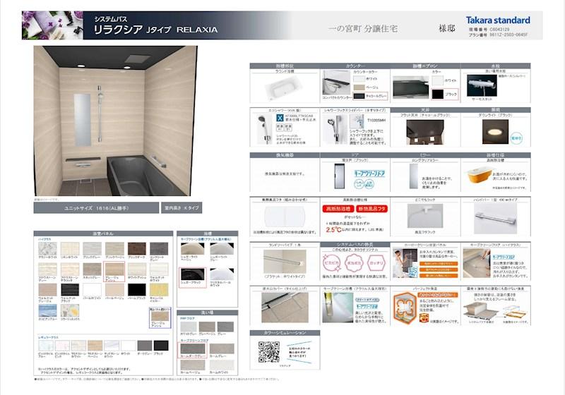
Task: Select the シュガーライトベージュ bathtub color swatch
Action: (192, 248)
